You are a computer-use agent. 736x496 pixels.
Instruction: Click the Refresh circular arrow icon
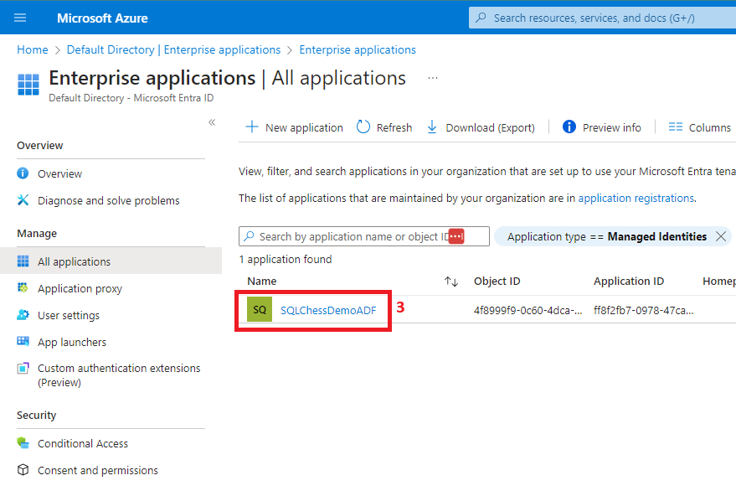(x=363, y=127)
